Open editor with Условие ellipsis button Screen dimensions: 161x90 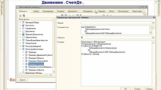(x=153, y=42)
